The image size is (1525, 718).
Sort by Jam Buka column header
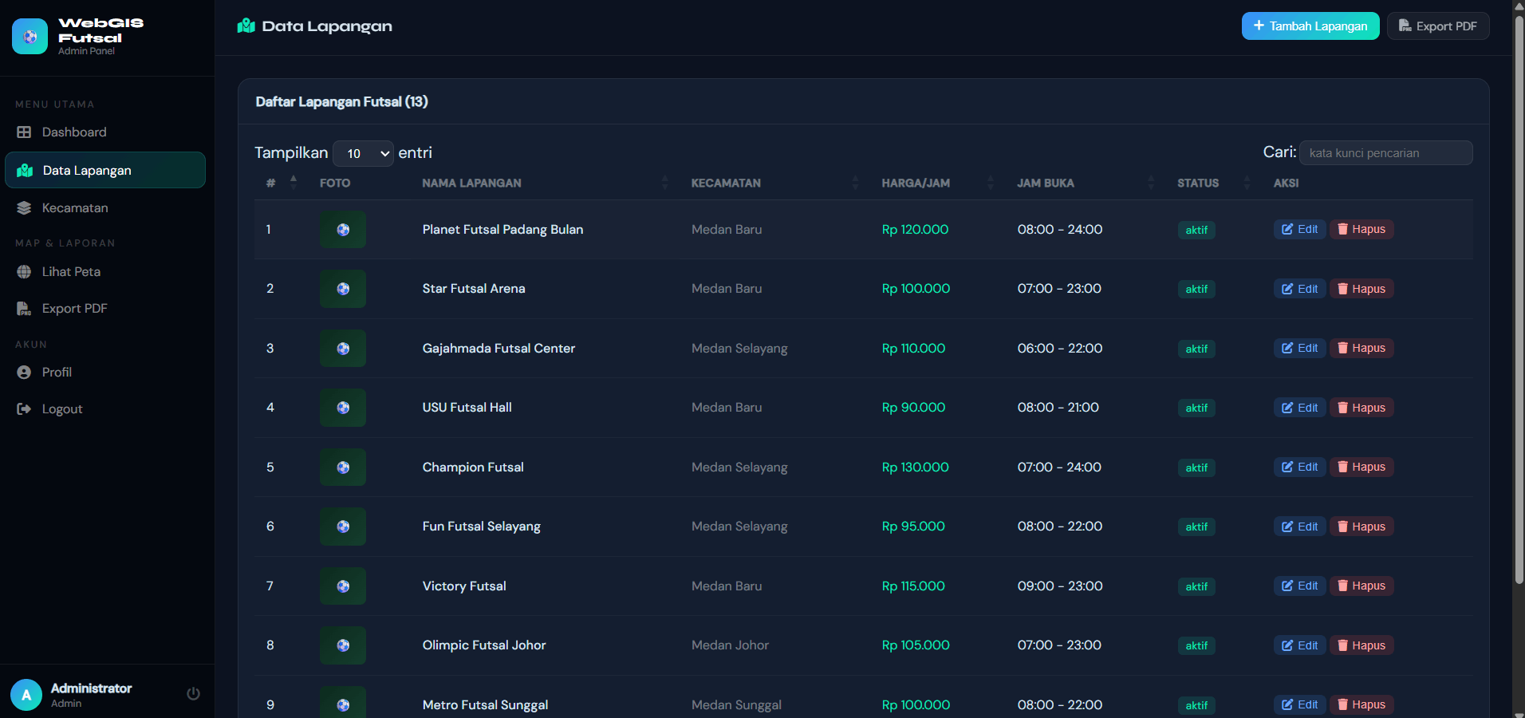pos(1086,183)
